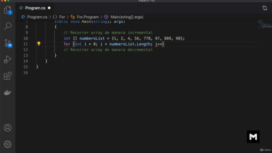Click the Open Changes icon in editor title

(265, 8)
